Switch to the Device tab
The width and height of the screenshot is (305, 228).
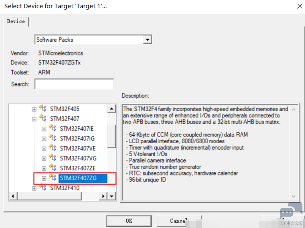coord(16,22)
